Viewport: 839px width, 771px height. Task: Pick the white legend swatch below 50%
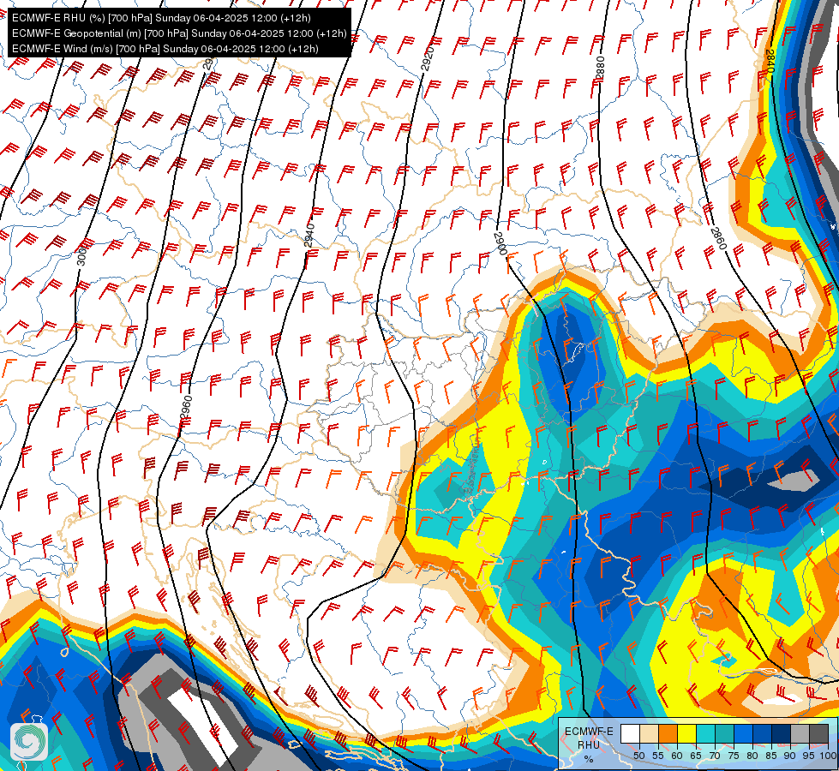[630, 734]
